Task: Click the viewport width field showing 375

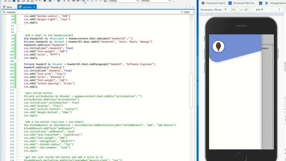Action: point(233,10)
